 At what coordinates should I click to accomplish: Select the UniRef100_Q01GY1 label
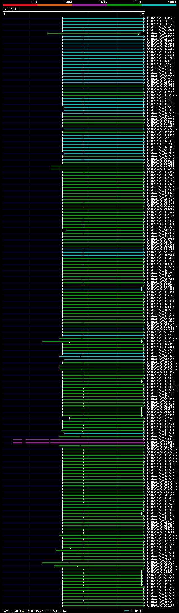pos(161,206)
